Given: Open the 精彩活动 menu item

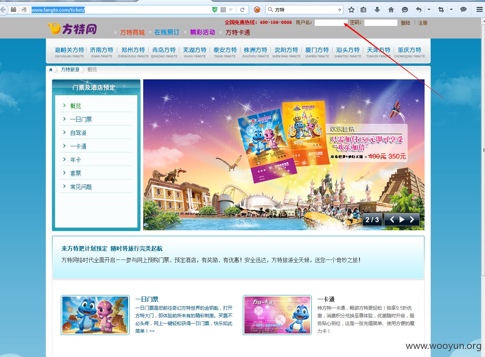Looking at the screenshot, I should pyautogui.click(x=202, y=32).
